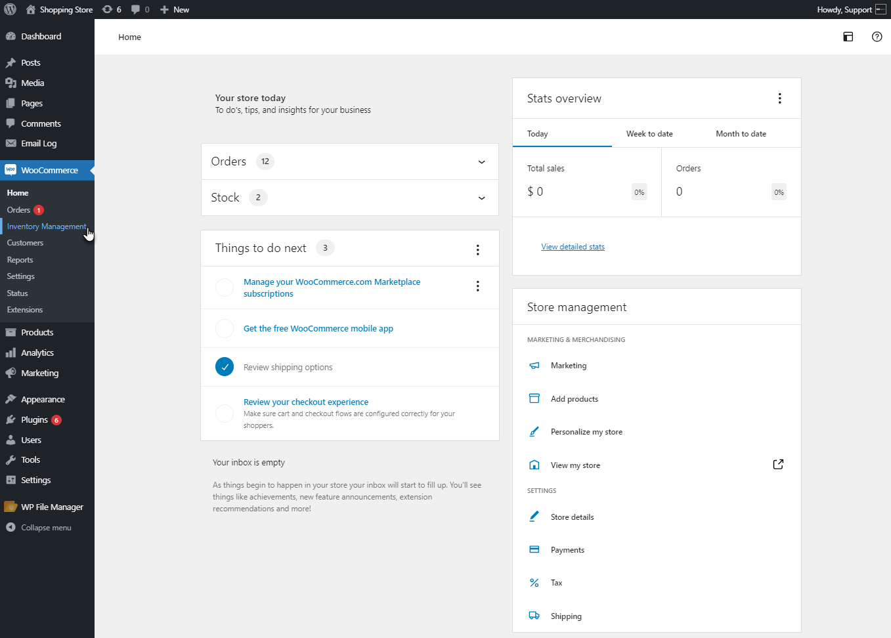Viewport: 891px width, 638px height.
Task: Expand the Stock panel chevron
Action: tap(482, 198)
